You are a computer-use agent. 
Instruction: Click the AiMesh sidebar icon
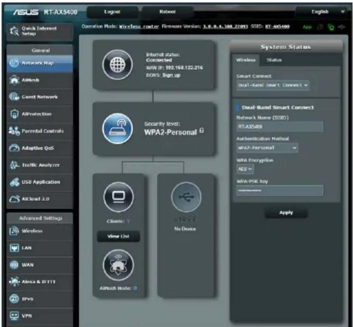(14, 80)
